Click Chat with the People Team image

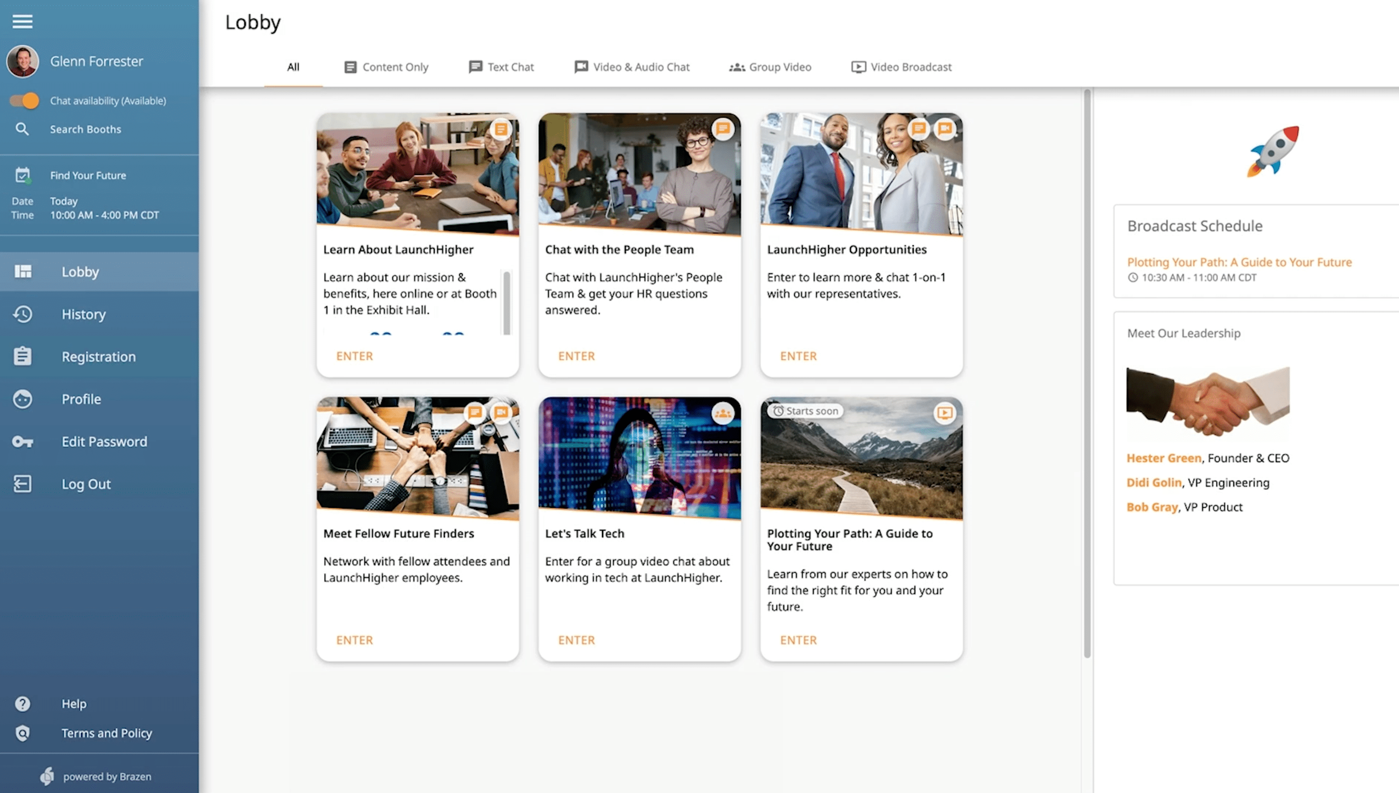[640, 174]
